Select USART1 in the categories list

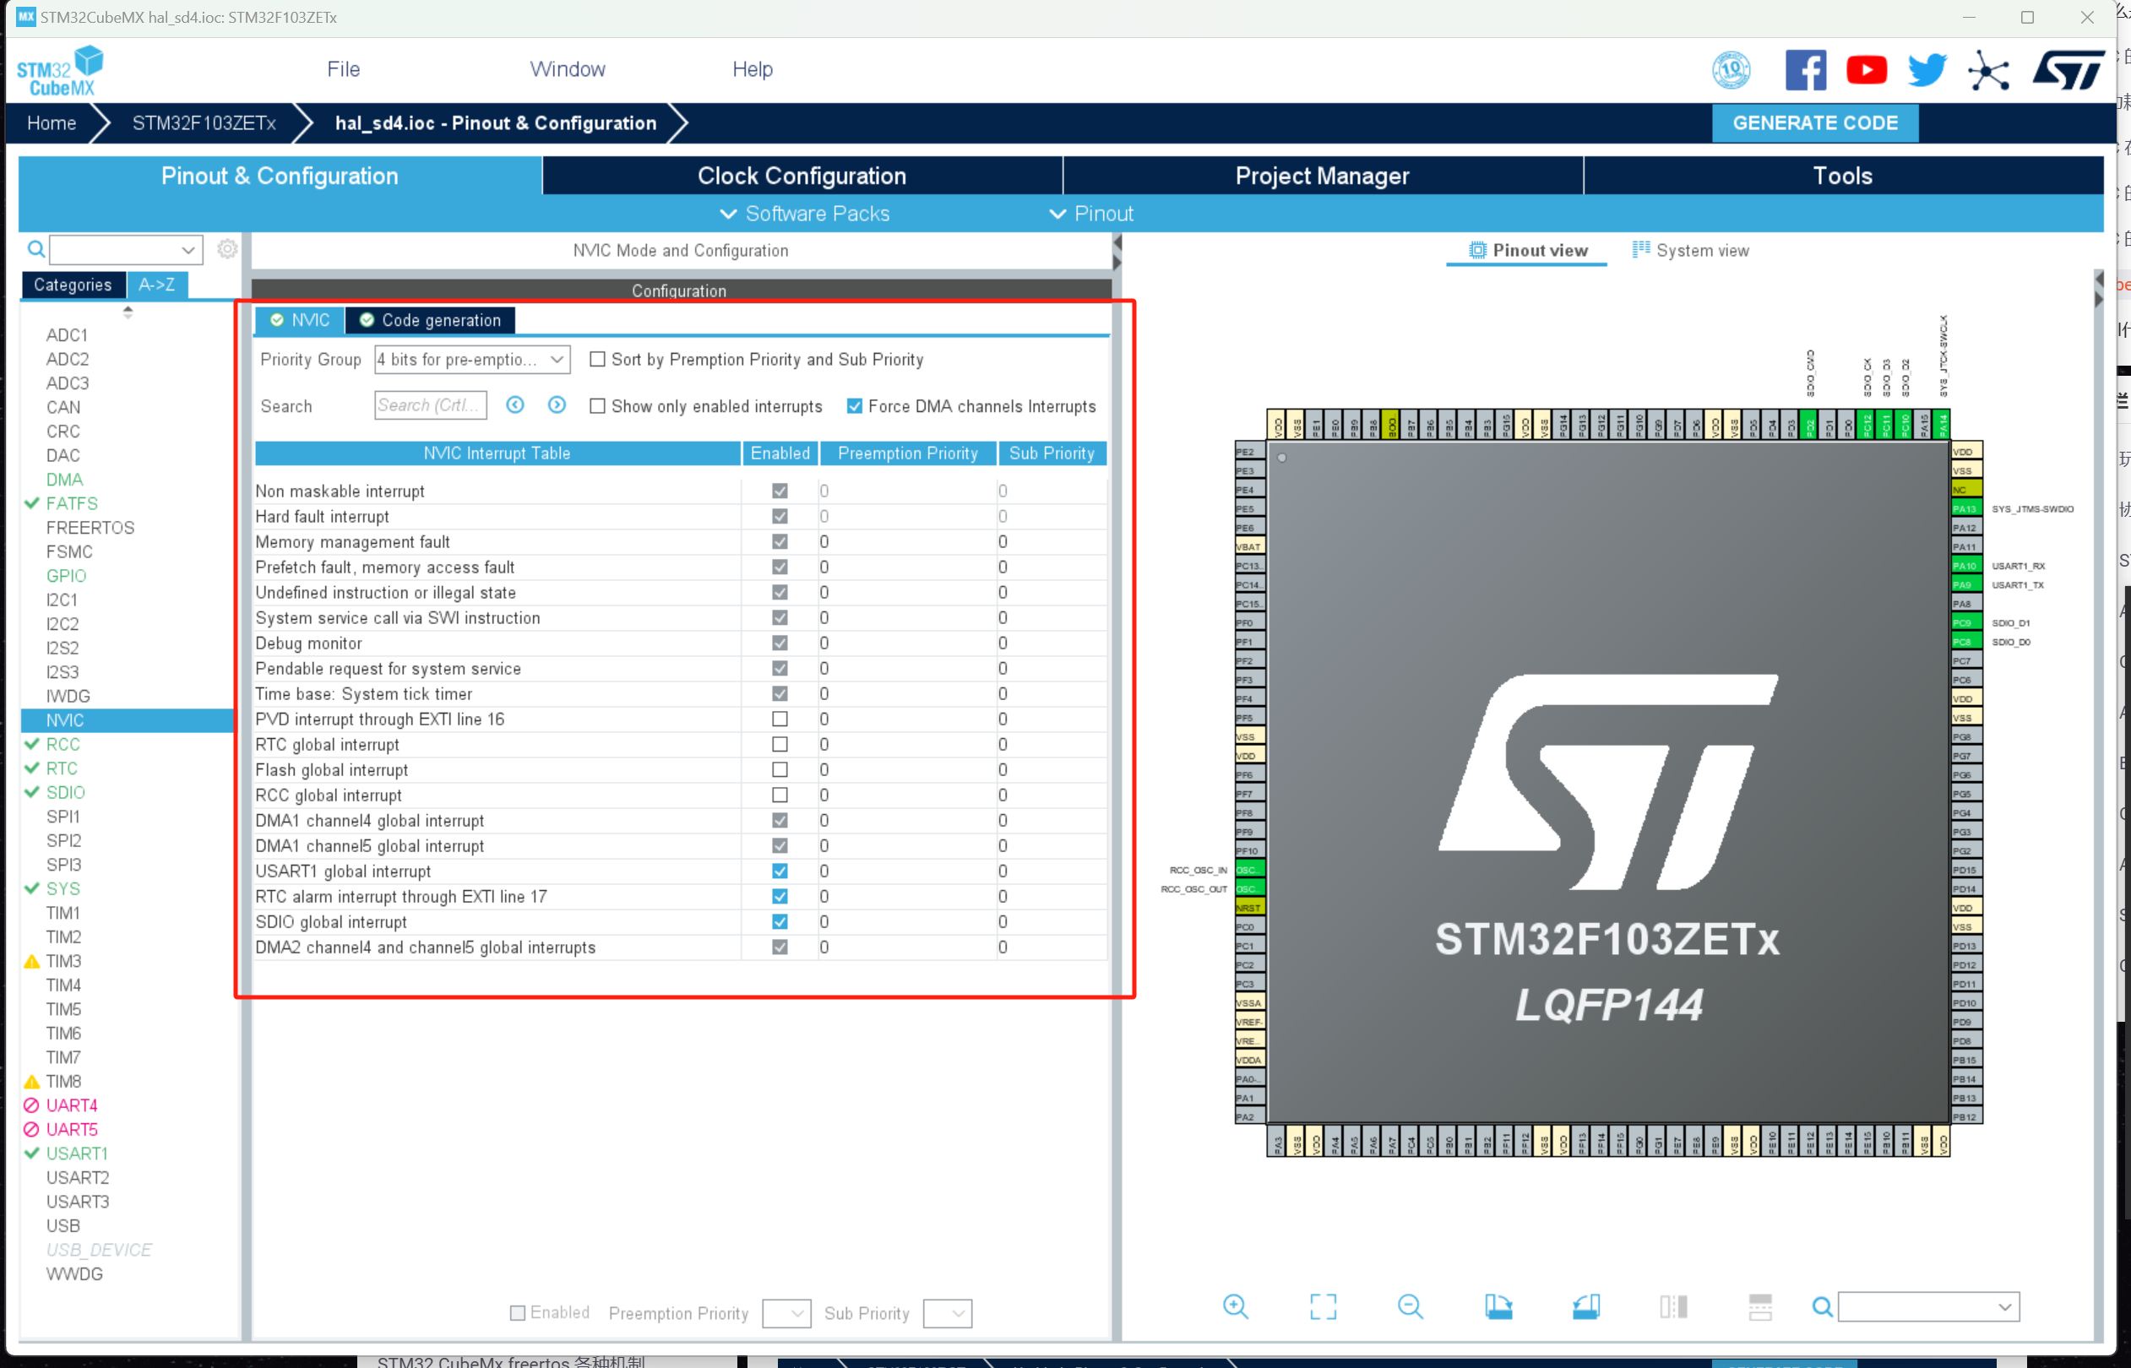tap(76, 1153)
